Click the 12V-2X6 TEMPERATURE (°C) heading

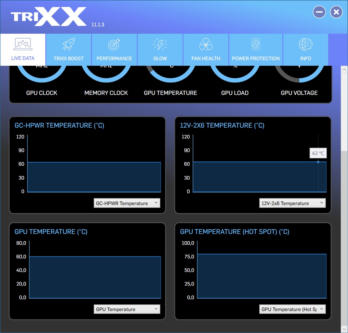[x=222, y=125]
